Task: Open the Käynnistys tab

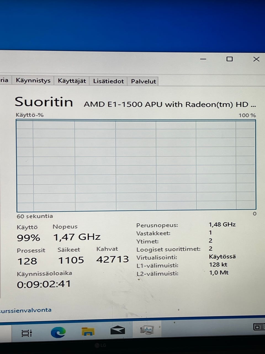Action: tap(33, 81)
